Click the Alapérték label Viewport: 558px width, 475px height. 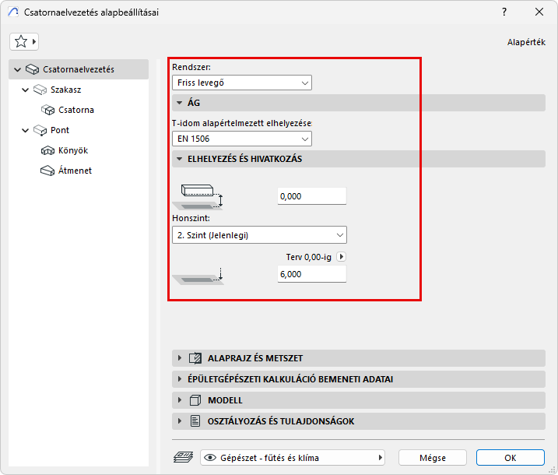(526, 42)
